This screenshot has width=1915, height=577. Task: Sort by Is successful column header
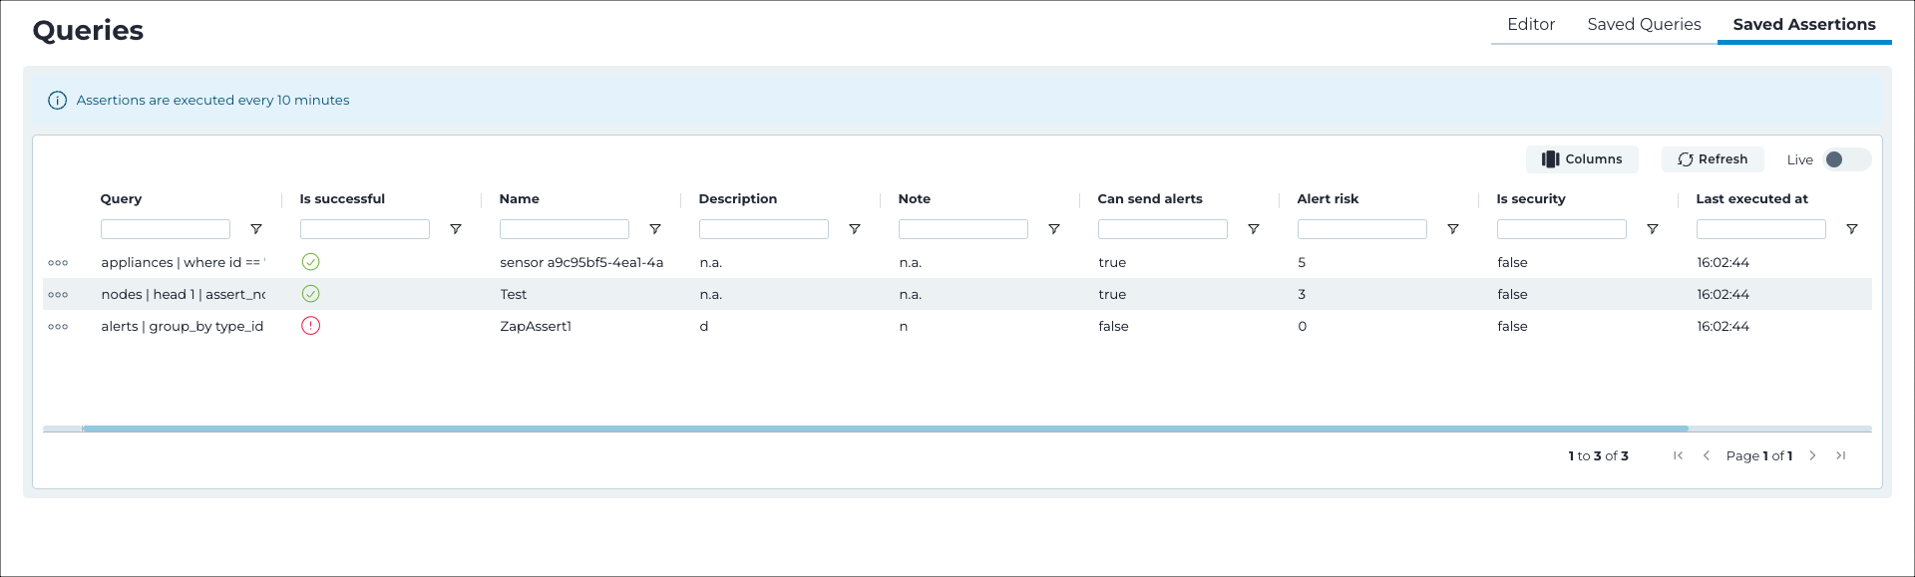(x=342, y=199)
